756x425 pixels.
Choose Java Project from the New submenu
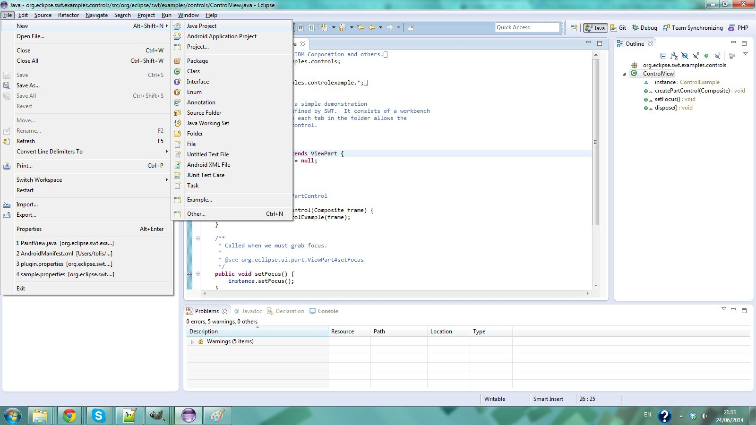pyautogui.click(x=232, y=26)
